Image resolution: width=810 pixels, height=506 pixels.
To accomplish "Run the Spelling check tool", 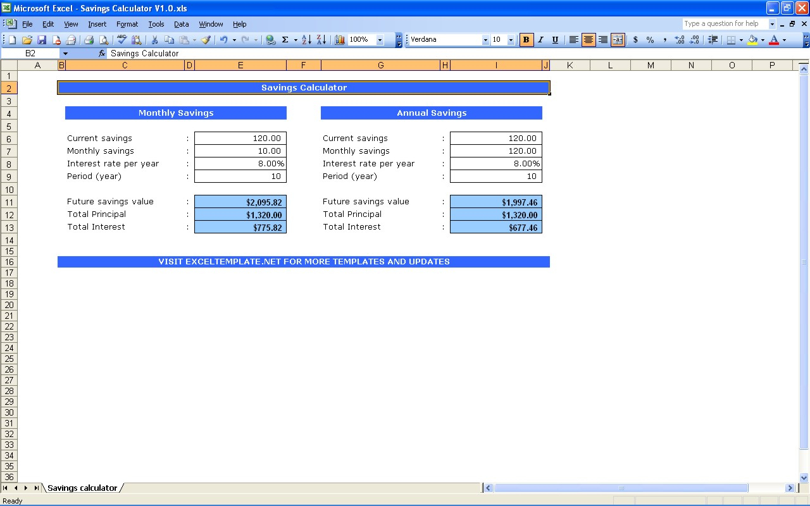I will tap(122, 40).
